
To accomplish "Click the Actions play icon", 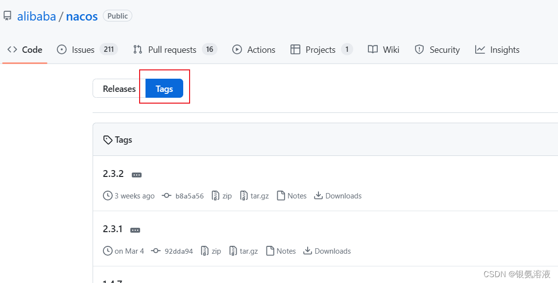I will 237,49.
